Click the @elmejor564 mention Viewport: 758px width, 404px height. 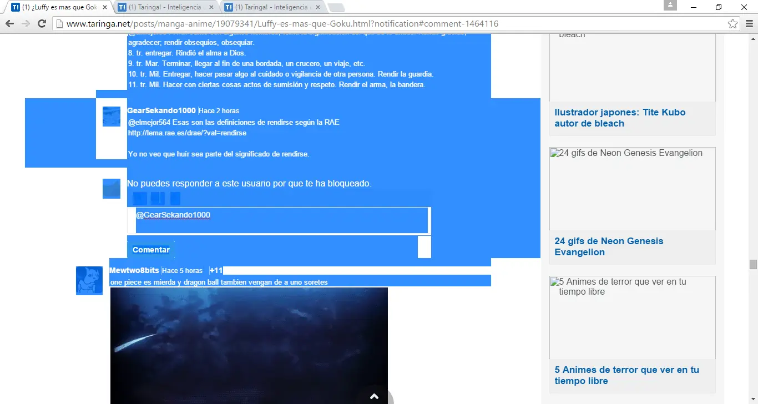[x=149, y=122]
